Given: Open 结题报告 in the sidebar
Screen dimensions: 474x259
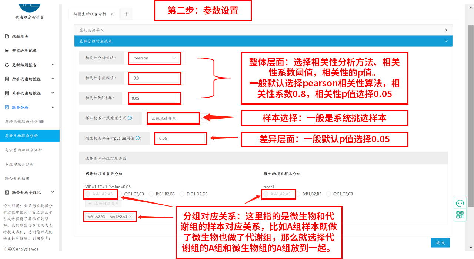Looking at the screenshot, I should tap(20, 37).
